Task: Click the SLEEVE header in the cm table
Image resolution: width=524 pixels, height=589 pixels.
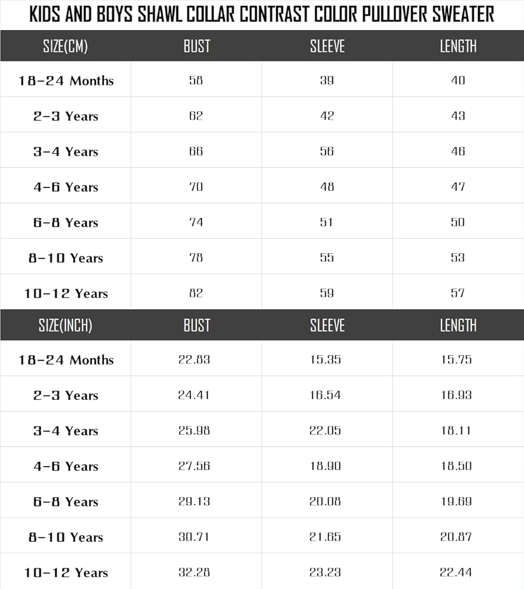Action: coord(327,46)
